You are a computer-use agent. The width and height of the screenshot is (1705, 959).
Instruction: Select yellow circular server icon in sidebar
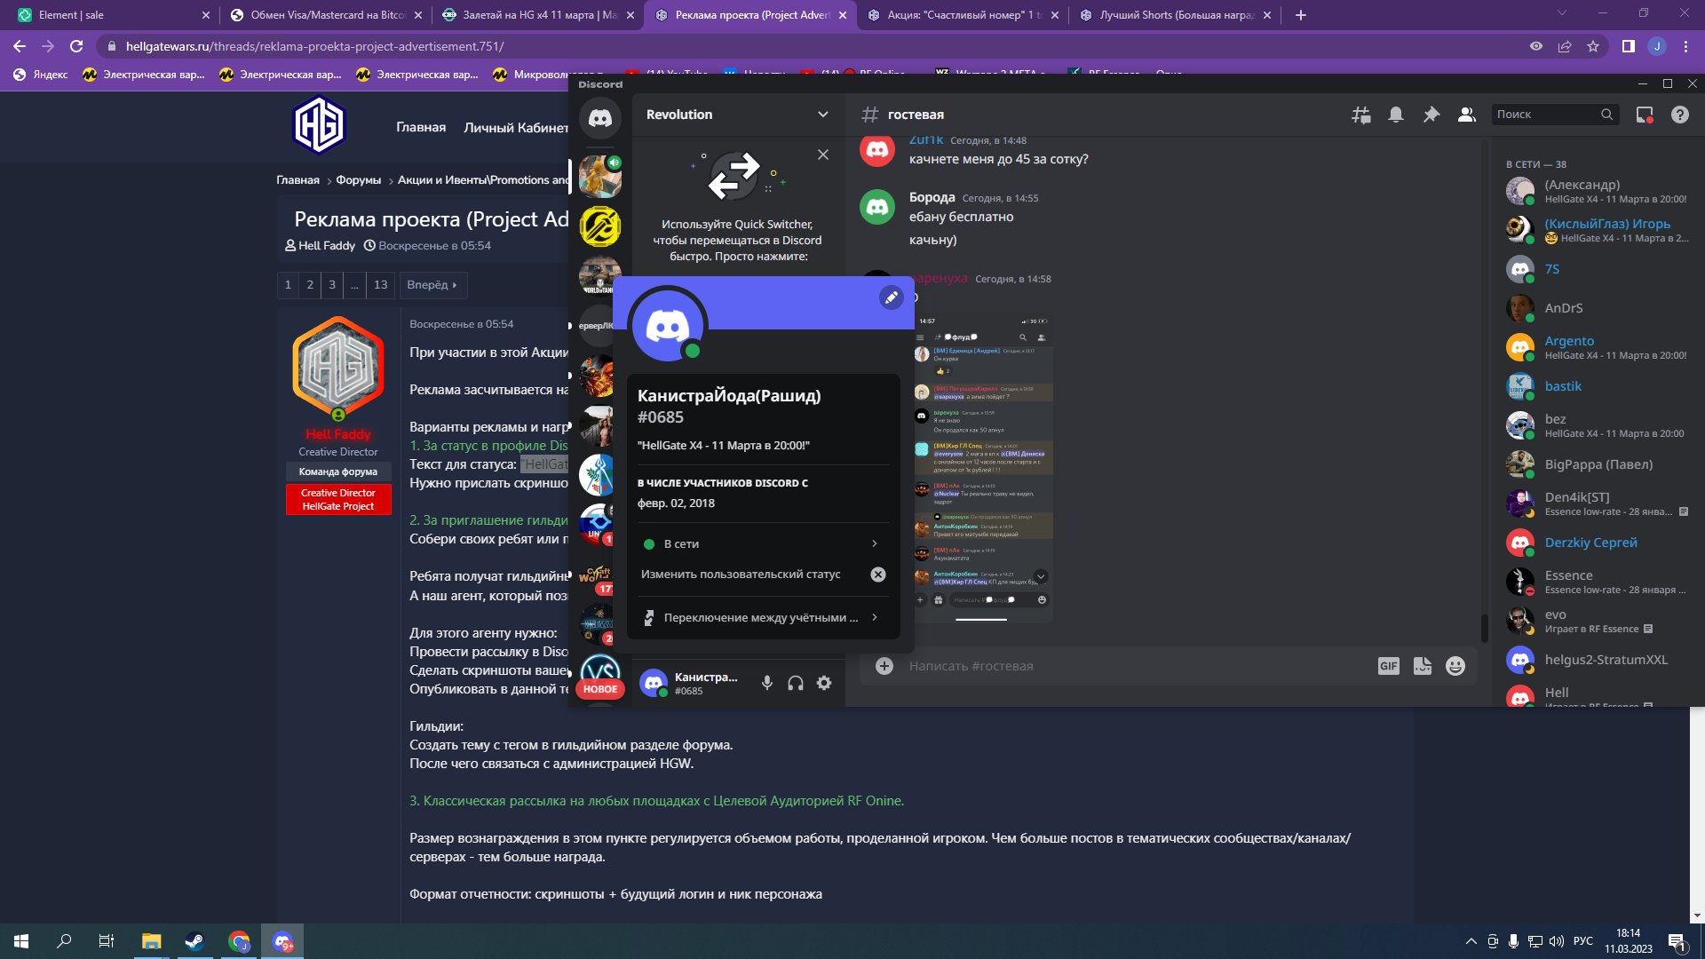pyautogui.click(x=600, y=226)
